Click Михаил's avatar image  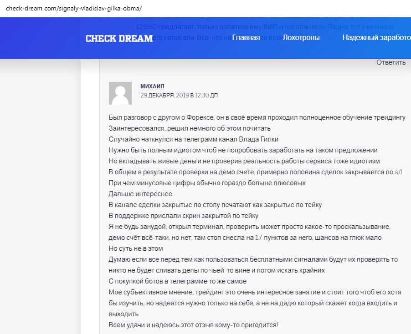point(120,93)
